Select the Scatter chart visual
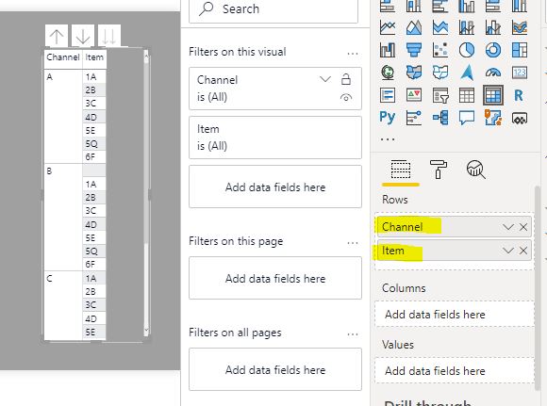This screenshot has height=406, width=547. point(440,50)
